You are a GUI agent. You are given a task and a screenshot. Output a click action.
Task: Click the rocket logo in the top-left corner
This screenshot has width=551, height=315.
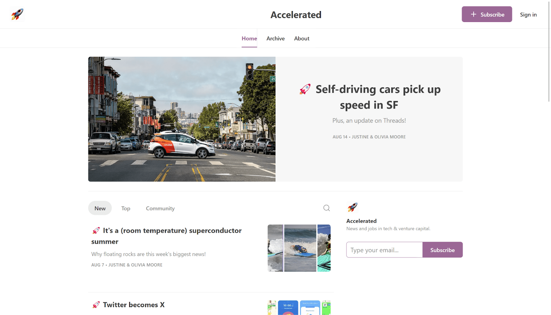coord(17,14)
